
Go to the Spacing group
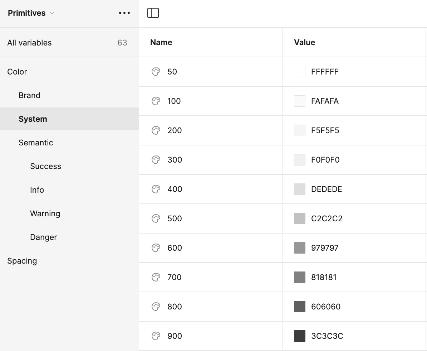[x=22, y=261]
